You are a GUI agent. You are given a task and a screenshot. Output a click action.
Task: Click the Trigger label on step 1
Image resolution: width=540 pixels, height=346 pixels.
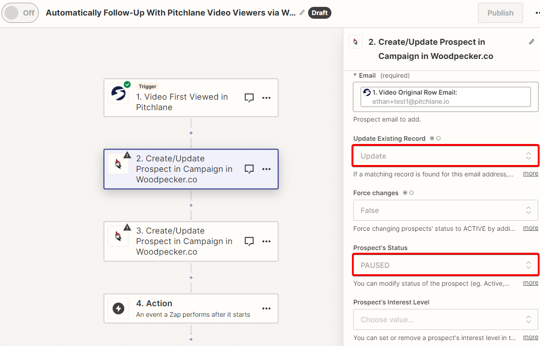(x=147, y=86)
